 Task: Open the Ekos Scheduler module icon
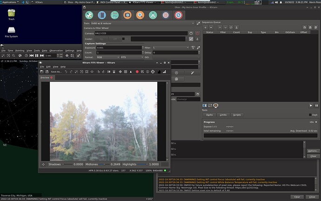(102, 15)
